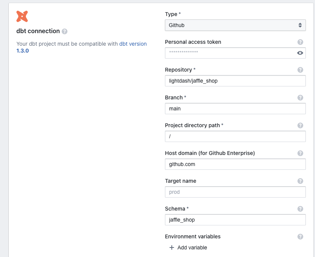Click help icon beside Schema field
315x257 pixels.
[x=300, y=209]
